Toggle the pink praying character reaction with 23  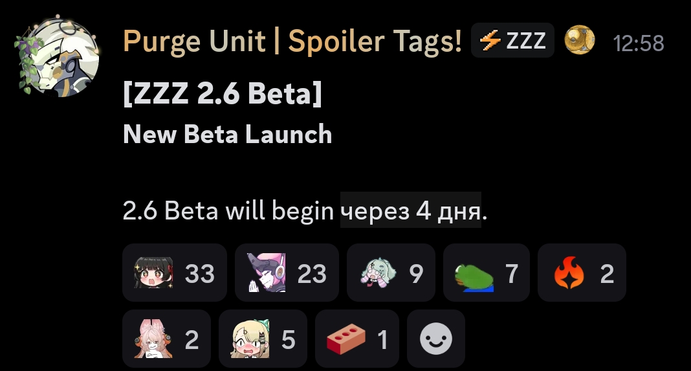pos(287,273)
